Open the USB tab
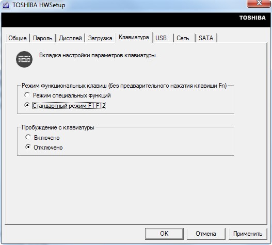272x245 pixels. tap(161, 38)
